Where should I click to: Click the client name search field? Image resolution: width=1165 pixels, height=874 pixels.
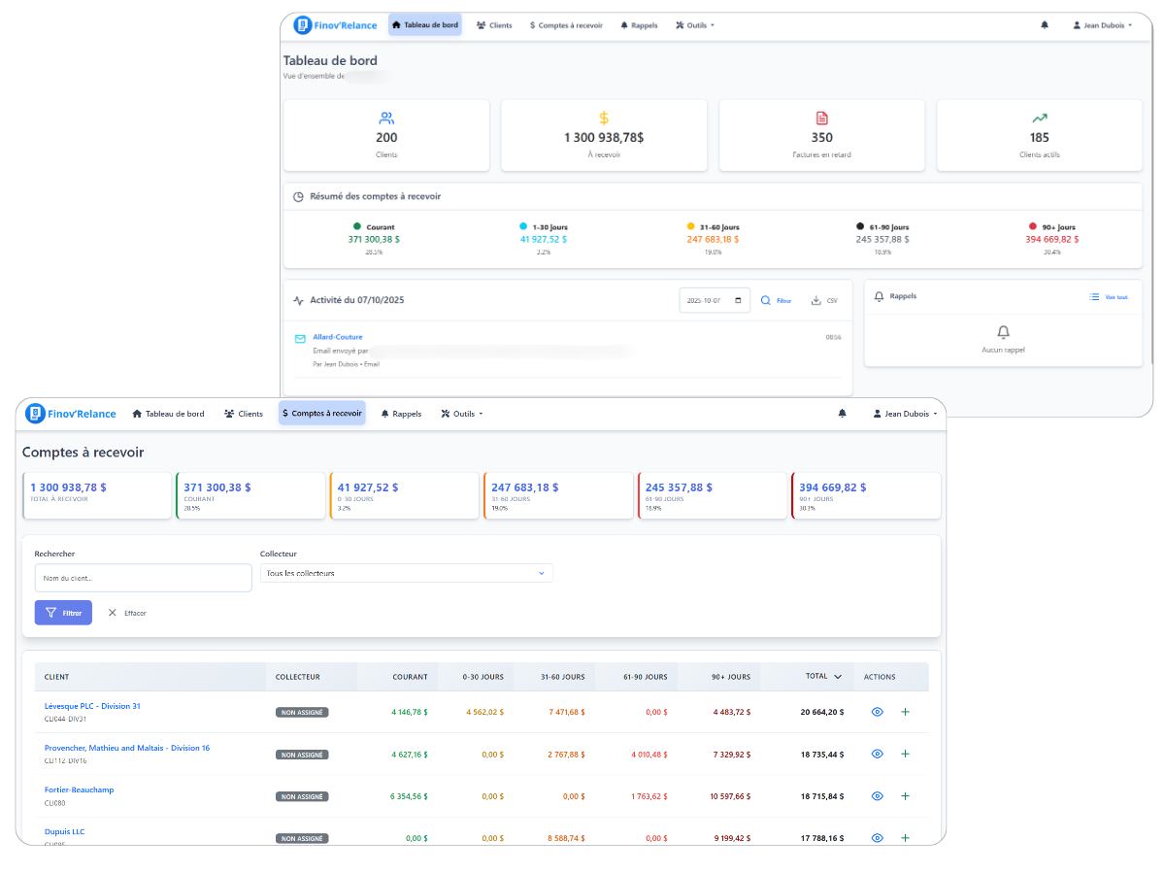[x=143, y=577]
